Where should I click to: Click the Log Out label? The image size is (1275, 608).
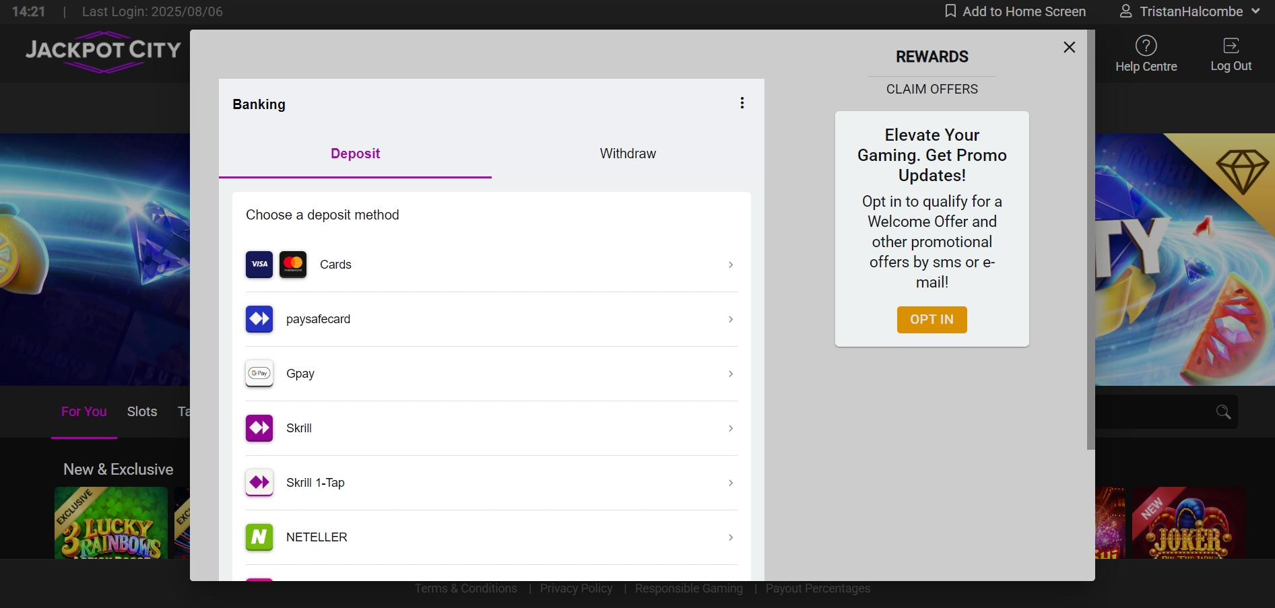[1231, 66]
